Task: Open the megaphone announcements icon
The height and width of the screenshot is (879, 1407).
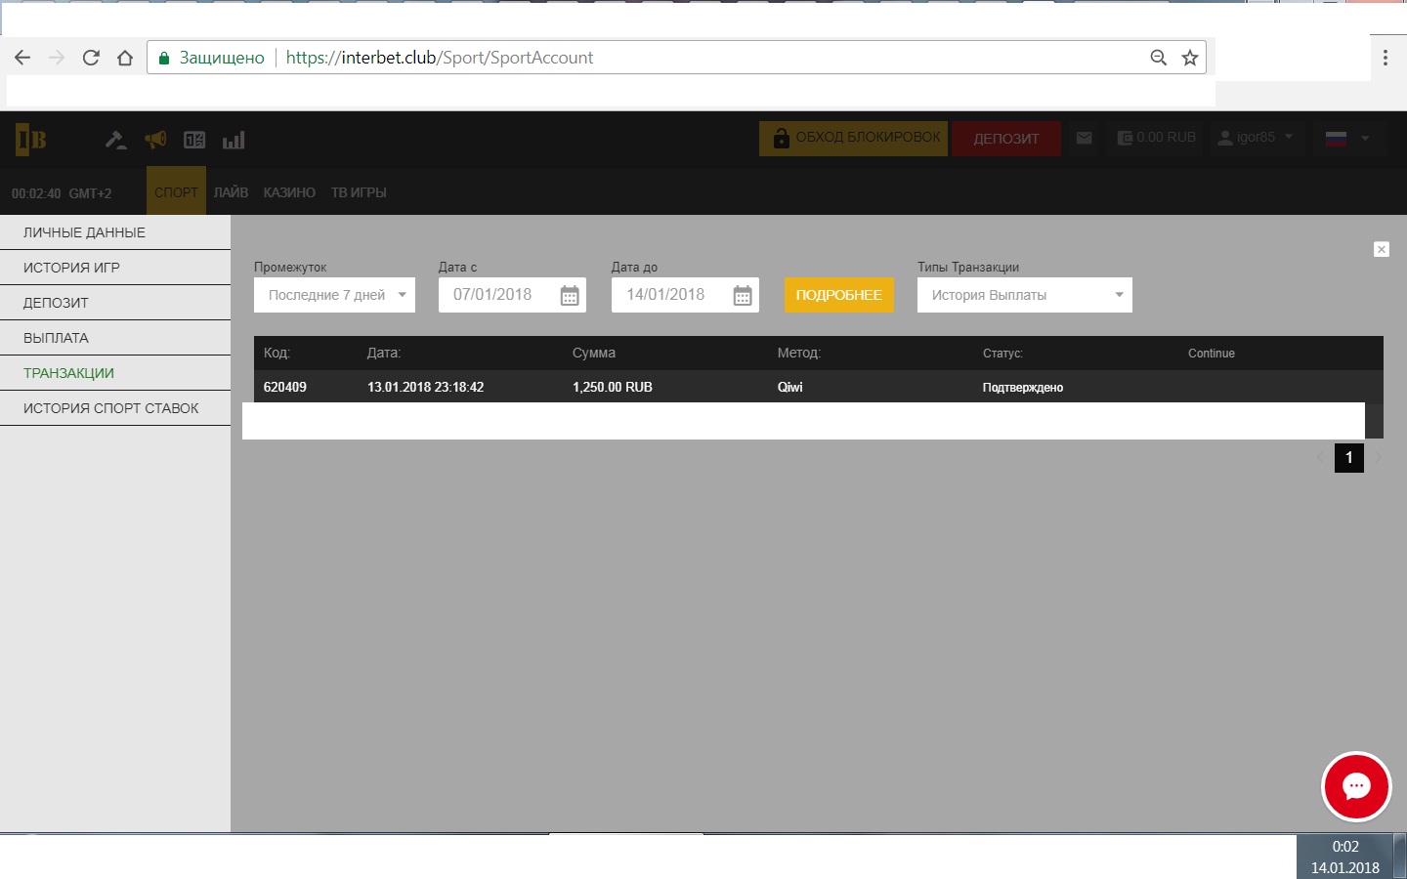Action: pos(155,140)
